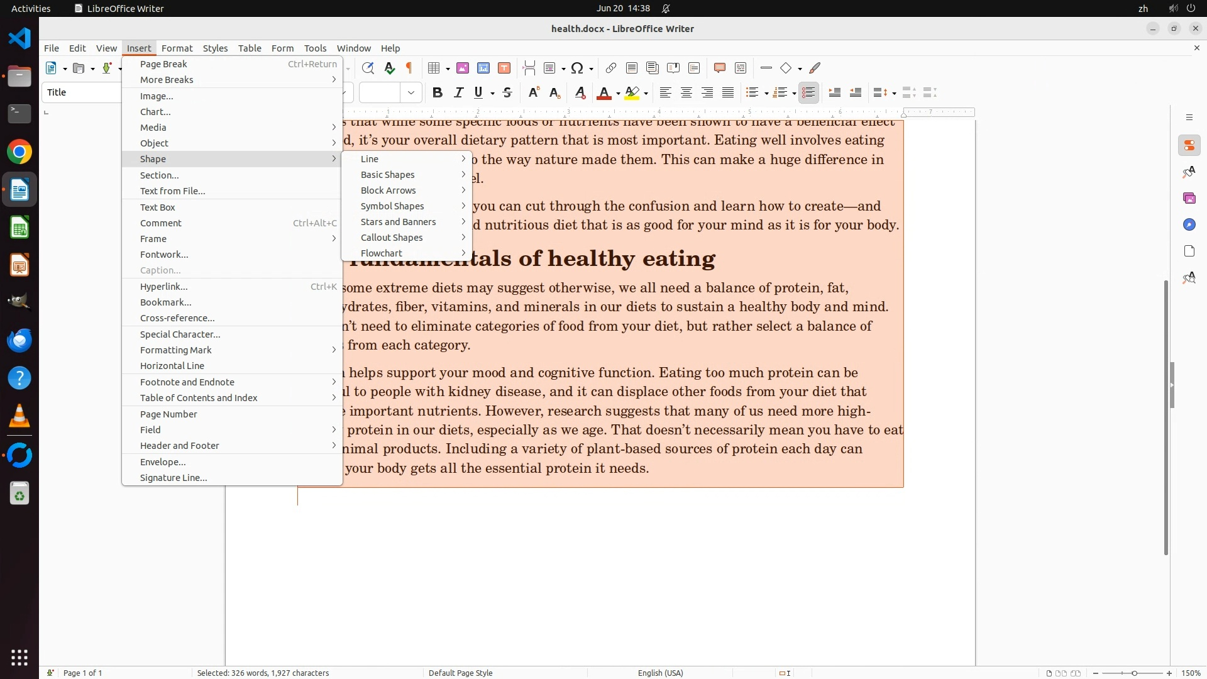Open the Gallery panel in the sidebar
This screenshot has height=679, width=1207.
[x=1189, y=199]
